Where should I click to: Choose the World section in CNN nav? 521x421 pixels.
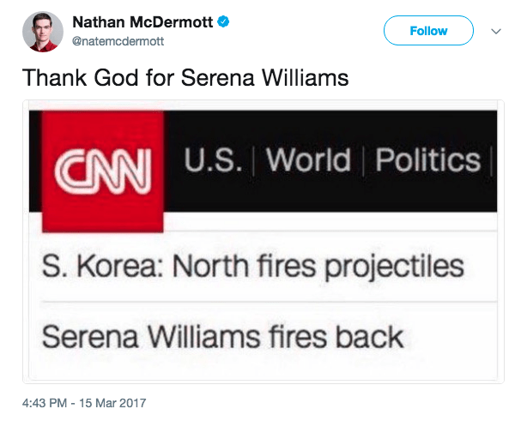307,160
